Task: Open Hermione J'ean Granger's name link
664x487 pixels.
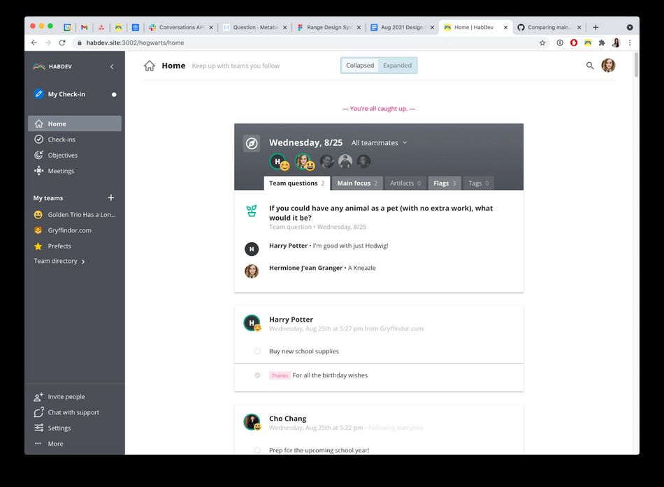Action: pos(305,268)
